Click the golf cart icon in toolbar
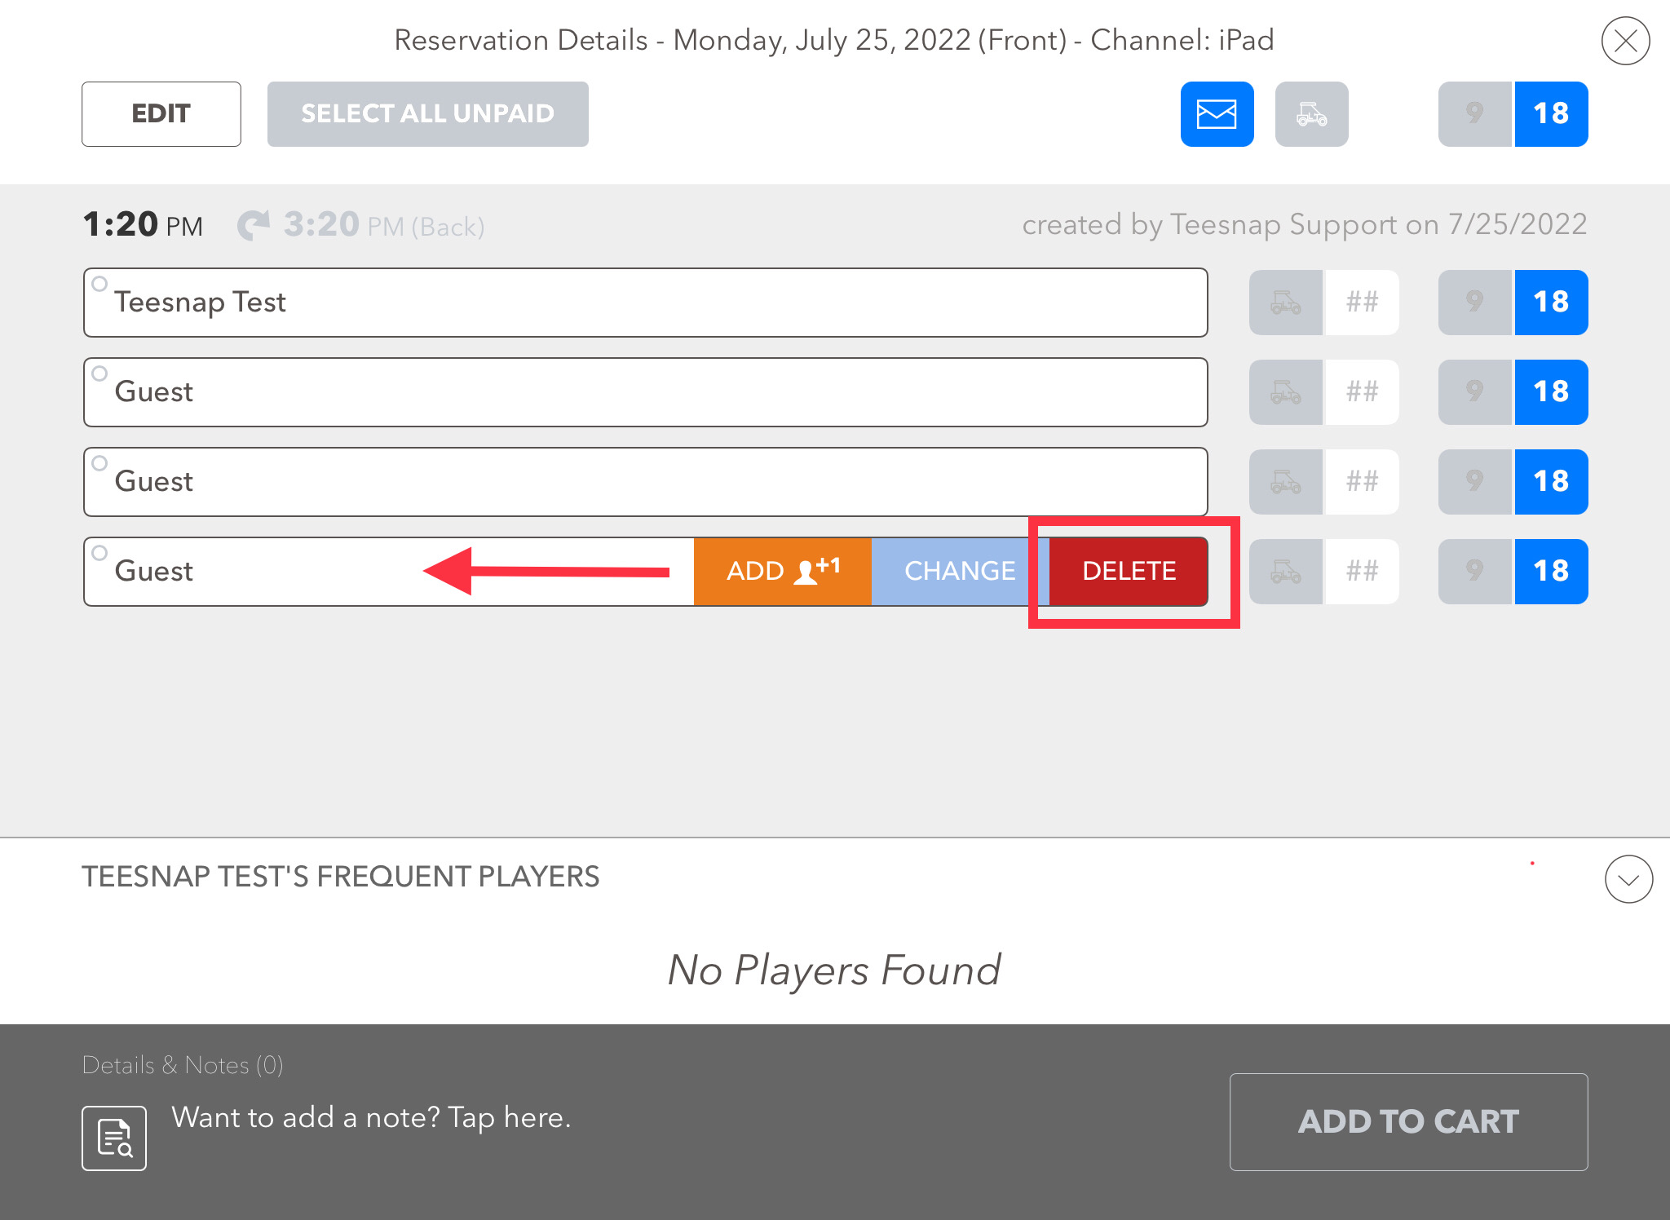This screenshot has width=1670, height=1220. 1312,114
